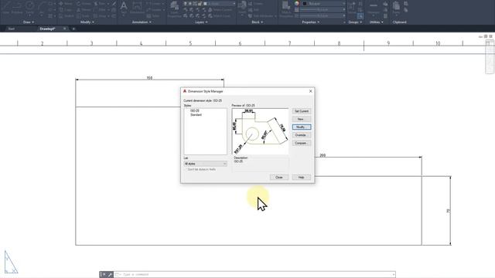Screen dimensions: 495x278
Task: Click the Fillet tool
Action: (100, 10)
